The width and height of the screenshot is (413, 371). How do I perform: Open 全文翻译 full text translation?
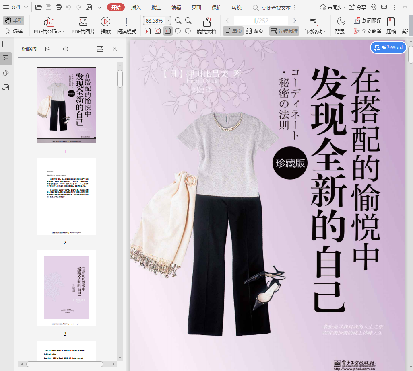[x=368, y=31]
